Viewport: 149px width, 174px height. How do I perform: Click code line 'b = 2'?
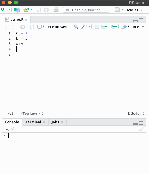(x=22, y=38)
